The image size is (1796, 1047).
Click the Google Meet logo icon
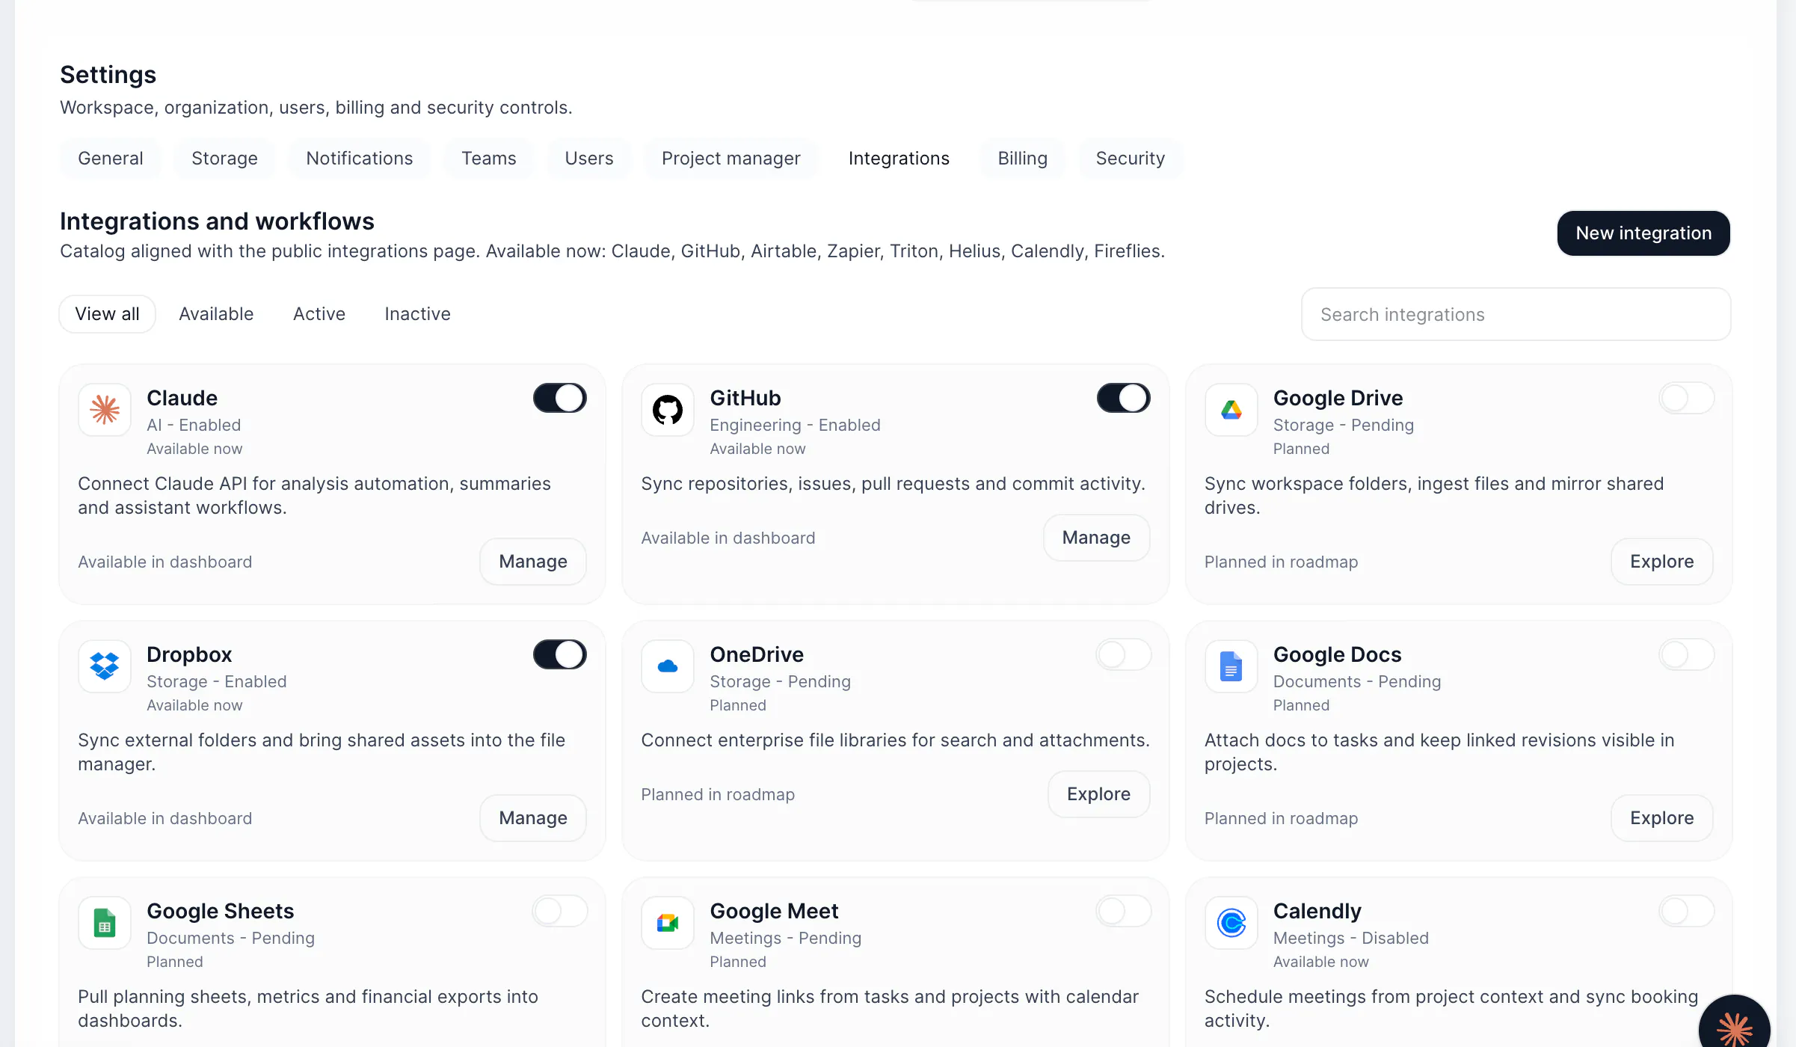pos(668,923)
